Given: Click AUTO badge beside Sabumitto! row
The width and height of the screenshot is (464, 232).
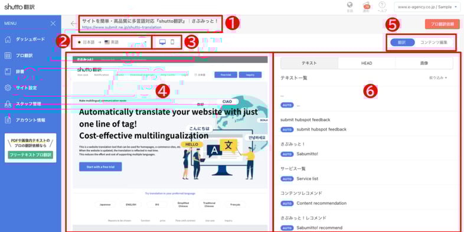Looking at the screenshot, I should pyautogui.click(x=287, y=154).
